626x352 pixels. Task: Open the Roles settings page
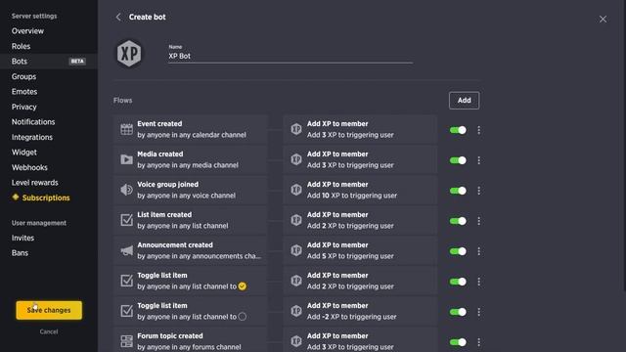tap(21, 46)
